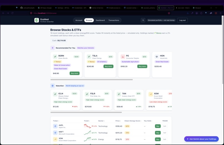Click Sell in the AAPL row
The image size is (224, 145).
point(165,126)
